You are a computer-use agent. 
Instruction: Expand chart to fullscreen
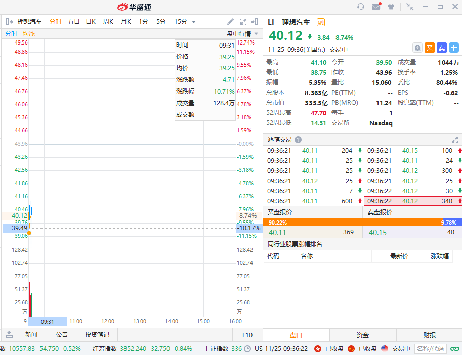243,22
